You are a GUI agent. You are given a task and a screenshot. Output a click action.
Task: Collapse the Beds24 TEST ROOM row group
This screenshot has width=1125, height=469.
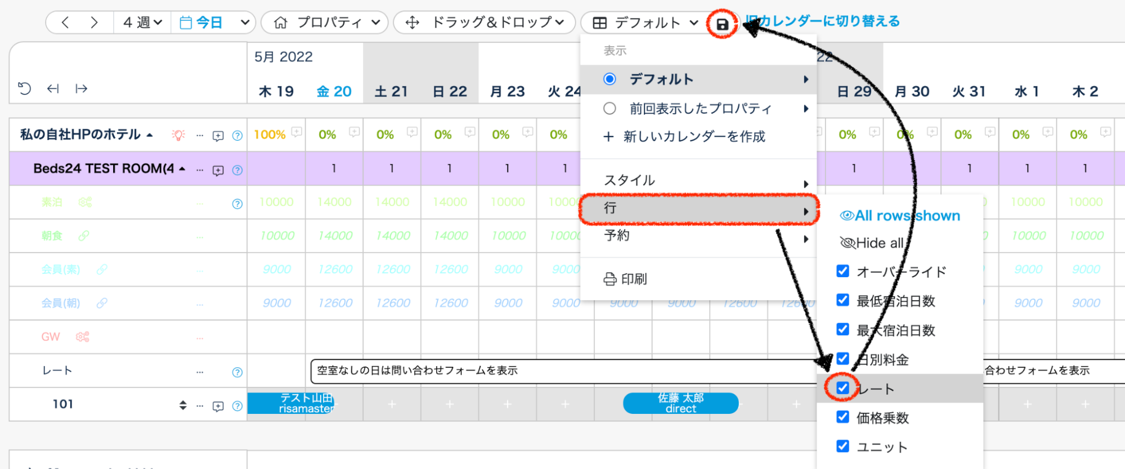pos(182,169)
